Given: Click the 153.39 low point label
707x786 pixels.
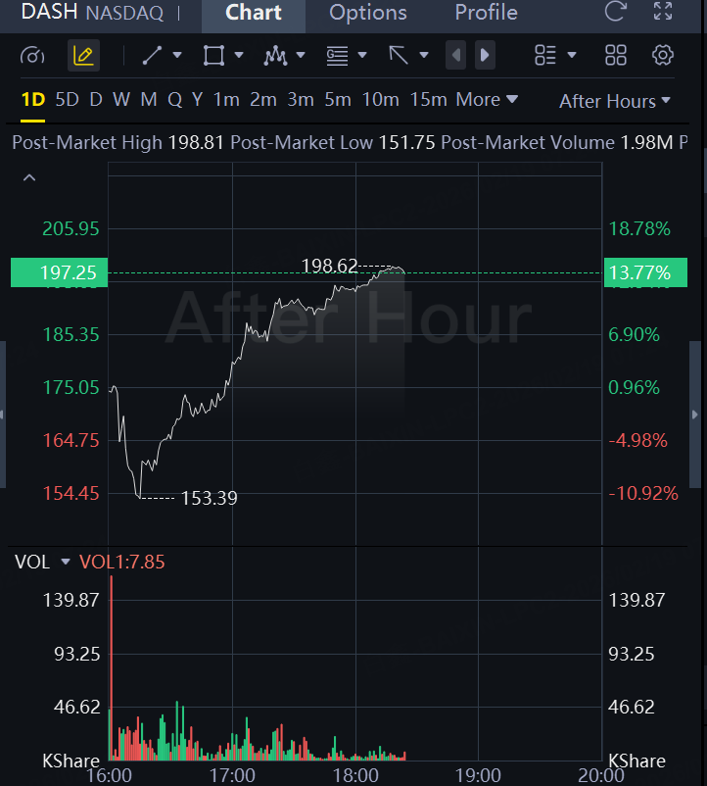Looking at the screenshot, I should (209, 498).
